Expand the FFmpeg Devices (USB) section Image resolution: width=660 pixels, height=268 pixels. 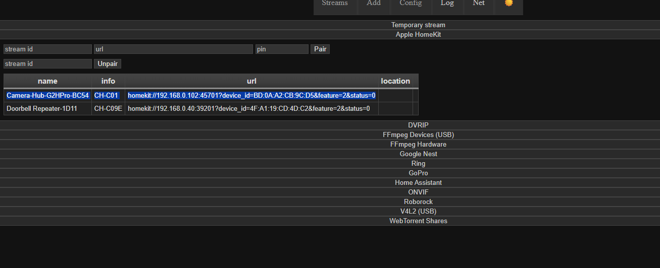coord(418,135)
